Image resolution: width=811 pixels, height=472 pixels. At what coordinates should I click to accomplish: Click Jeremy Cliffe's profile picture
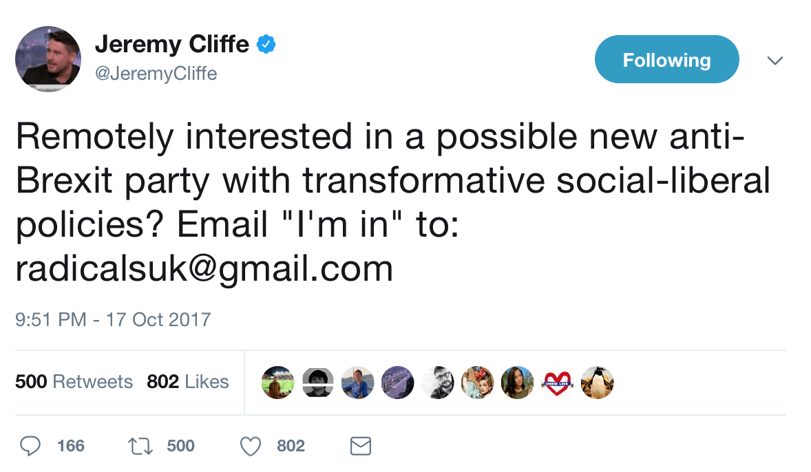click(48, 59)
